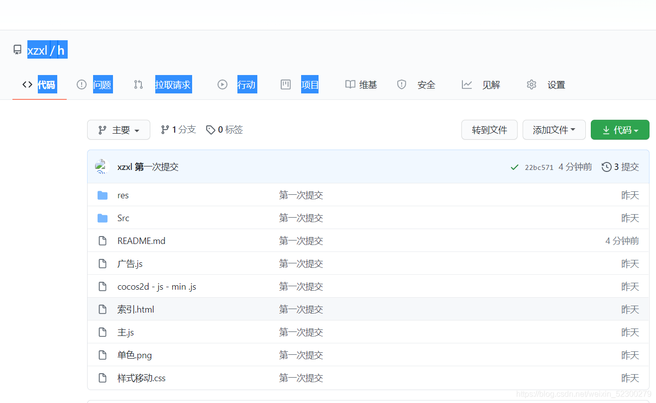Screen dimensions: 656x403
Task: Open the 添加文件 dropdown
Action: (554, 130)
